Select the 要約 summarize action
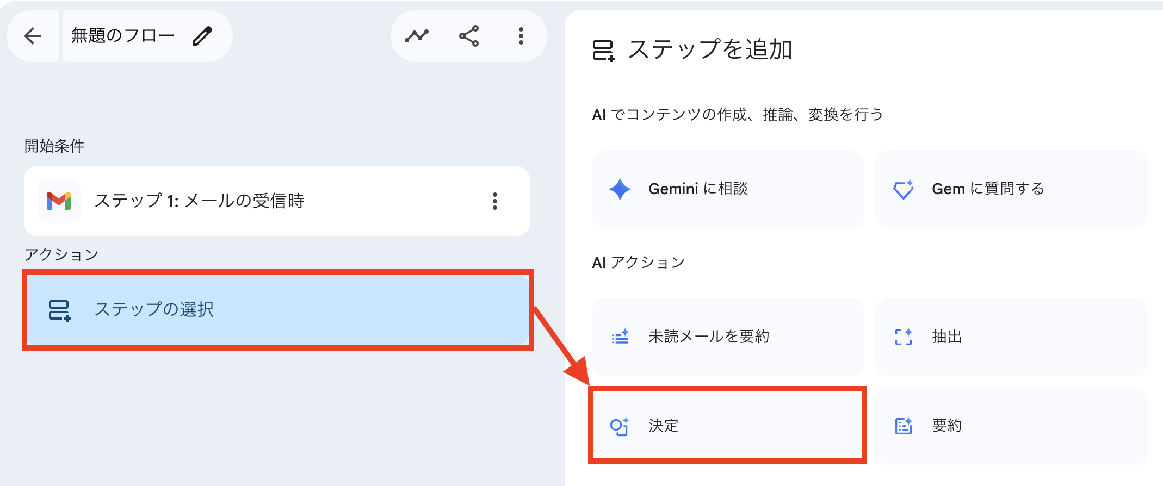The image size is (1163, 486). click(1011, 426)
